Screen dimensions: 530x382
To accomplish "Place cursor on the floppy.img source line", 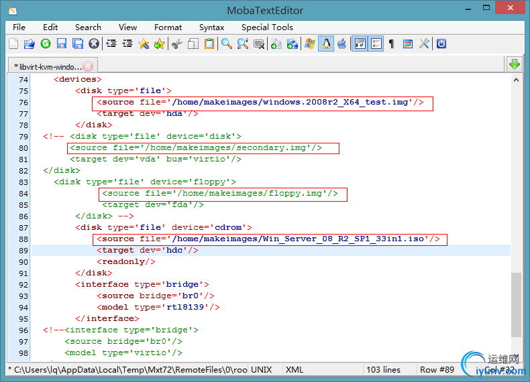I will coord(219,194).
